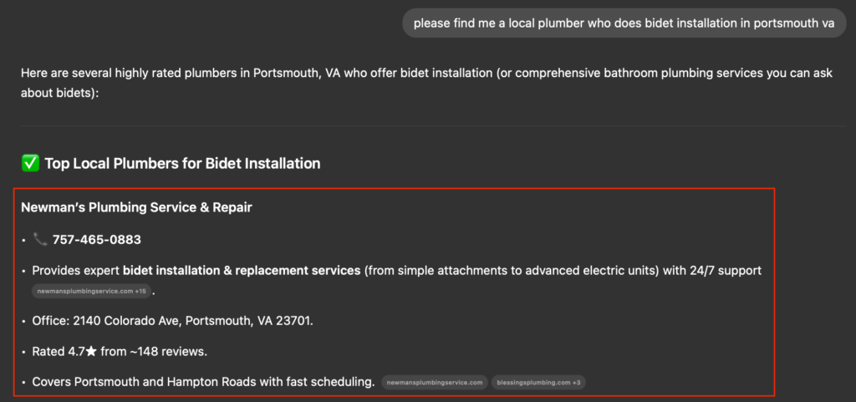Click the user prompt message bubble
856x402 pixels.
624,23
